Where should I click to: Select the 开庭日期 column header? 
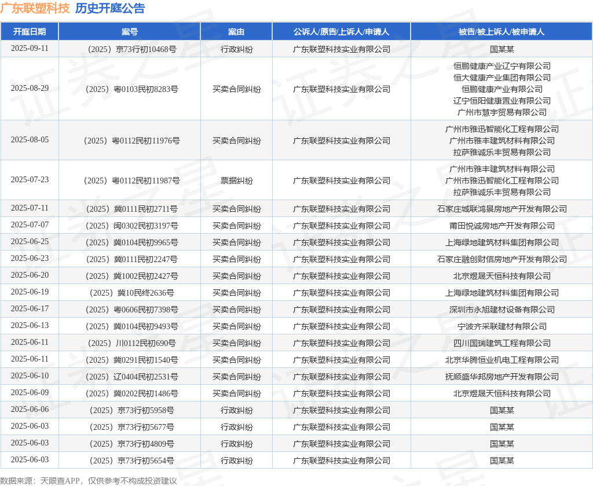click(x=30, y=32)
